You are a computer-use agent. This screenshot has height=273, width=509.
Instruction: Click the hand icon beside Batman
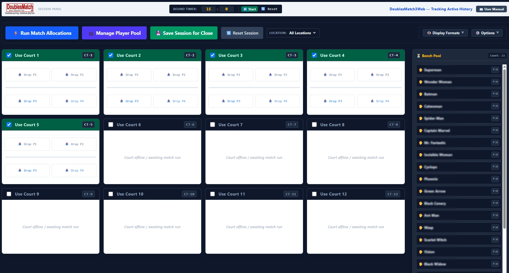(421, 94)
